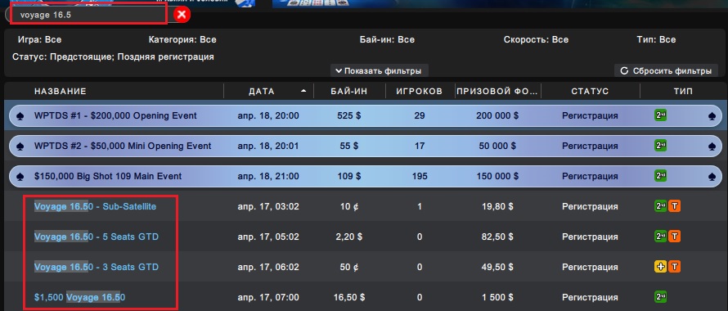Click left spade icon of WPTDS #1 row
This screenshot has width=728, height=311.
tap(20, 116)
